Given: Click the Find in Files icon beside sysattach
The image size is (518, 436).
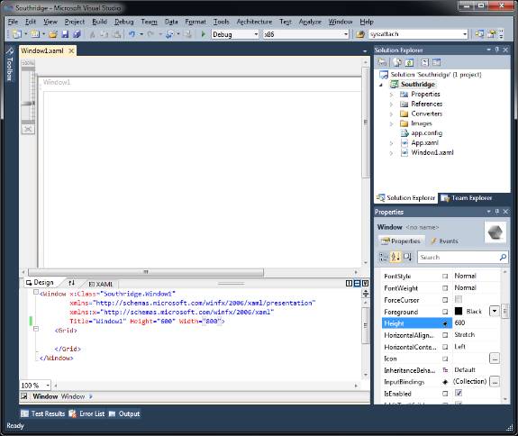Looking at the screenshot, I should 360,34.
